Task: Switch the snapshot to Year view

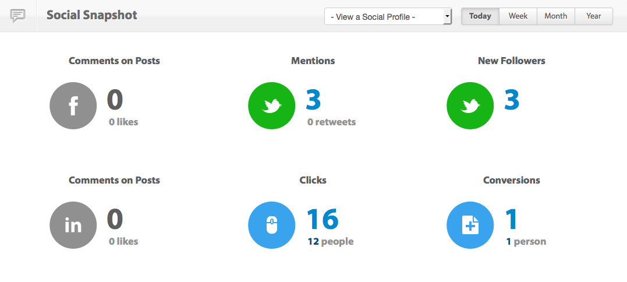Action: pyautogui.click(x=594, y=16)
